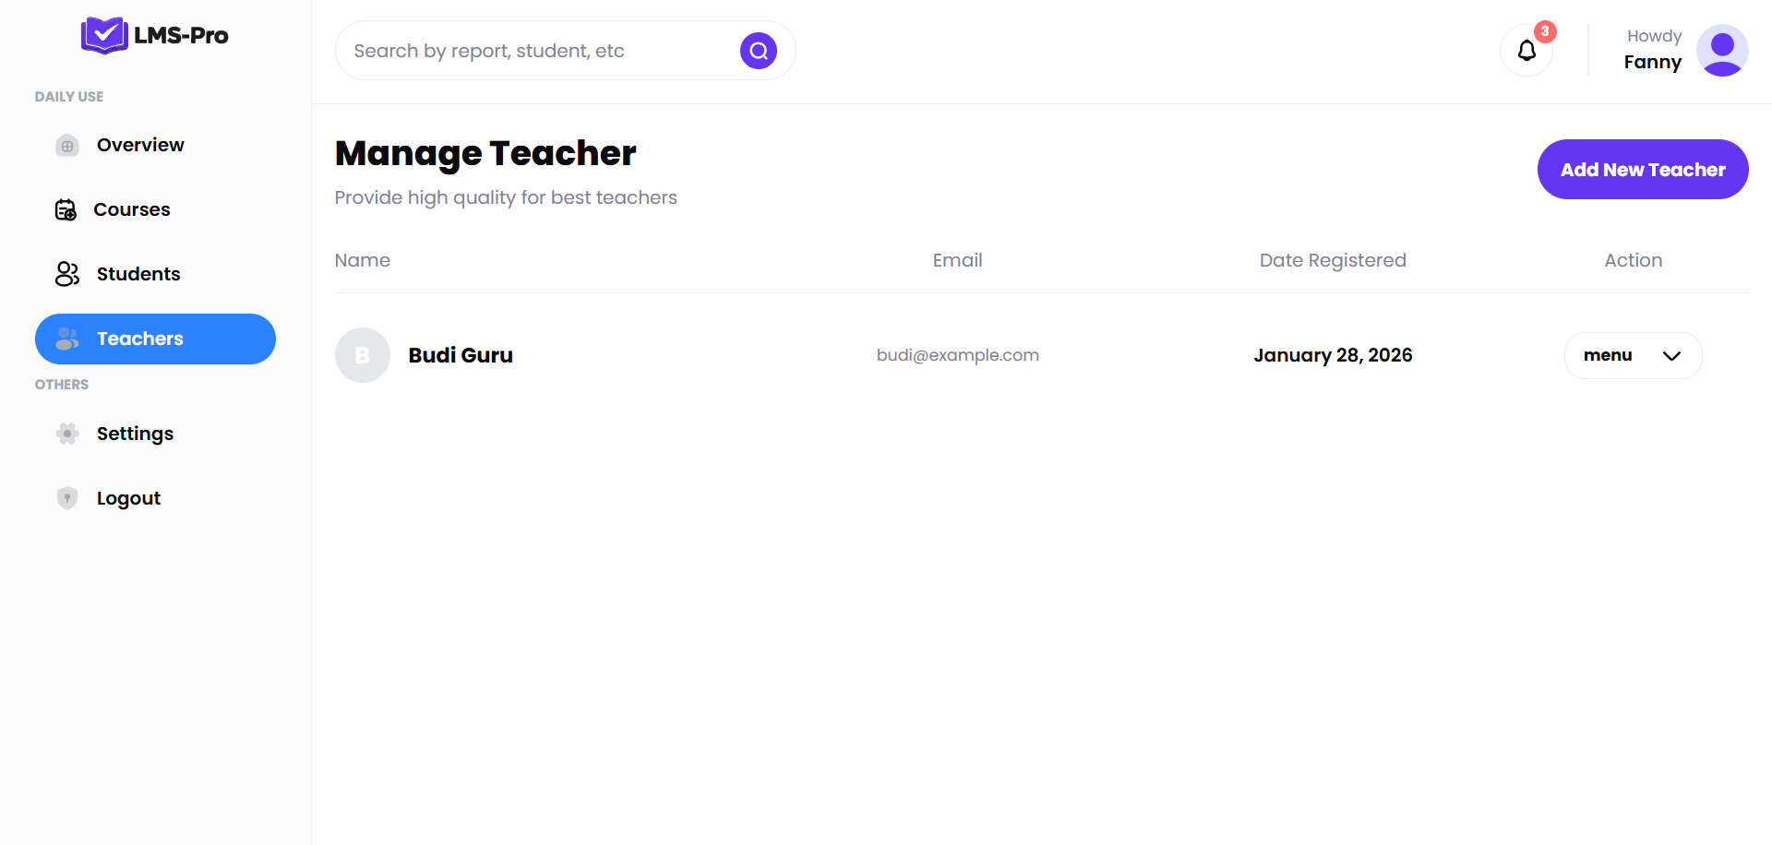This screenshot has height=845, width=1772.
Task: Click the Students people icon
Action: tap(67, 274)
